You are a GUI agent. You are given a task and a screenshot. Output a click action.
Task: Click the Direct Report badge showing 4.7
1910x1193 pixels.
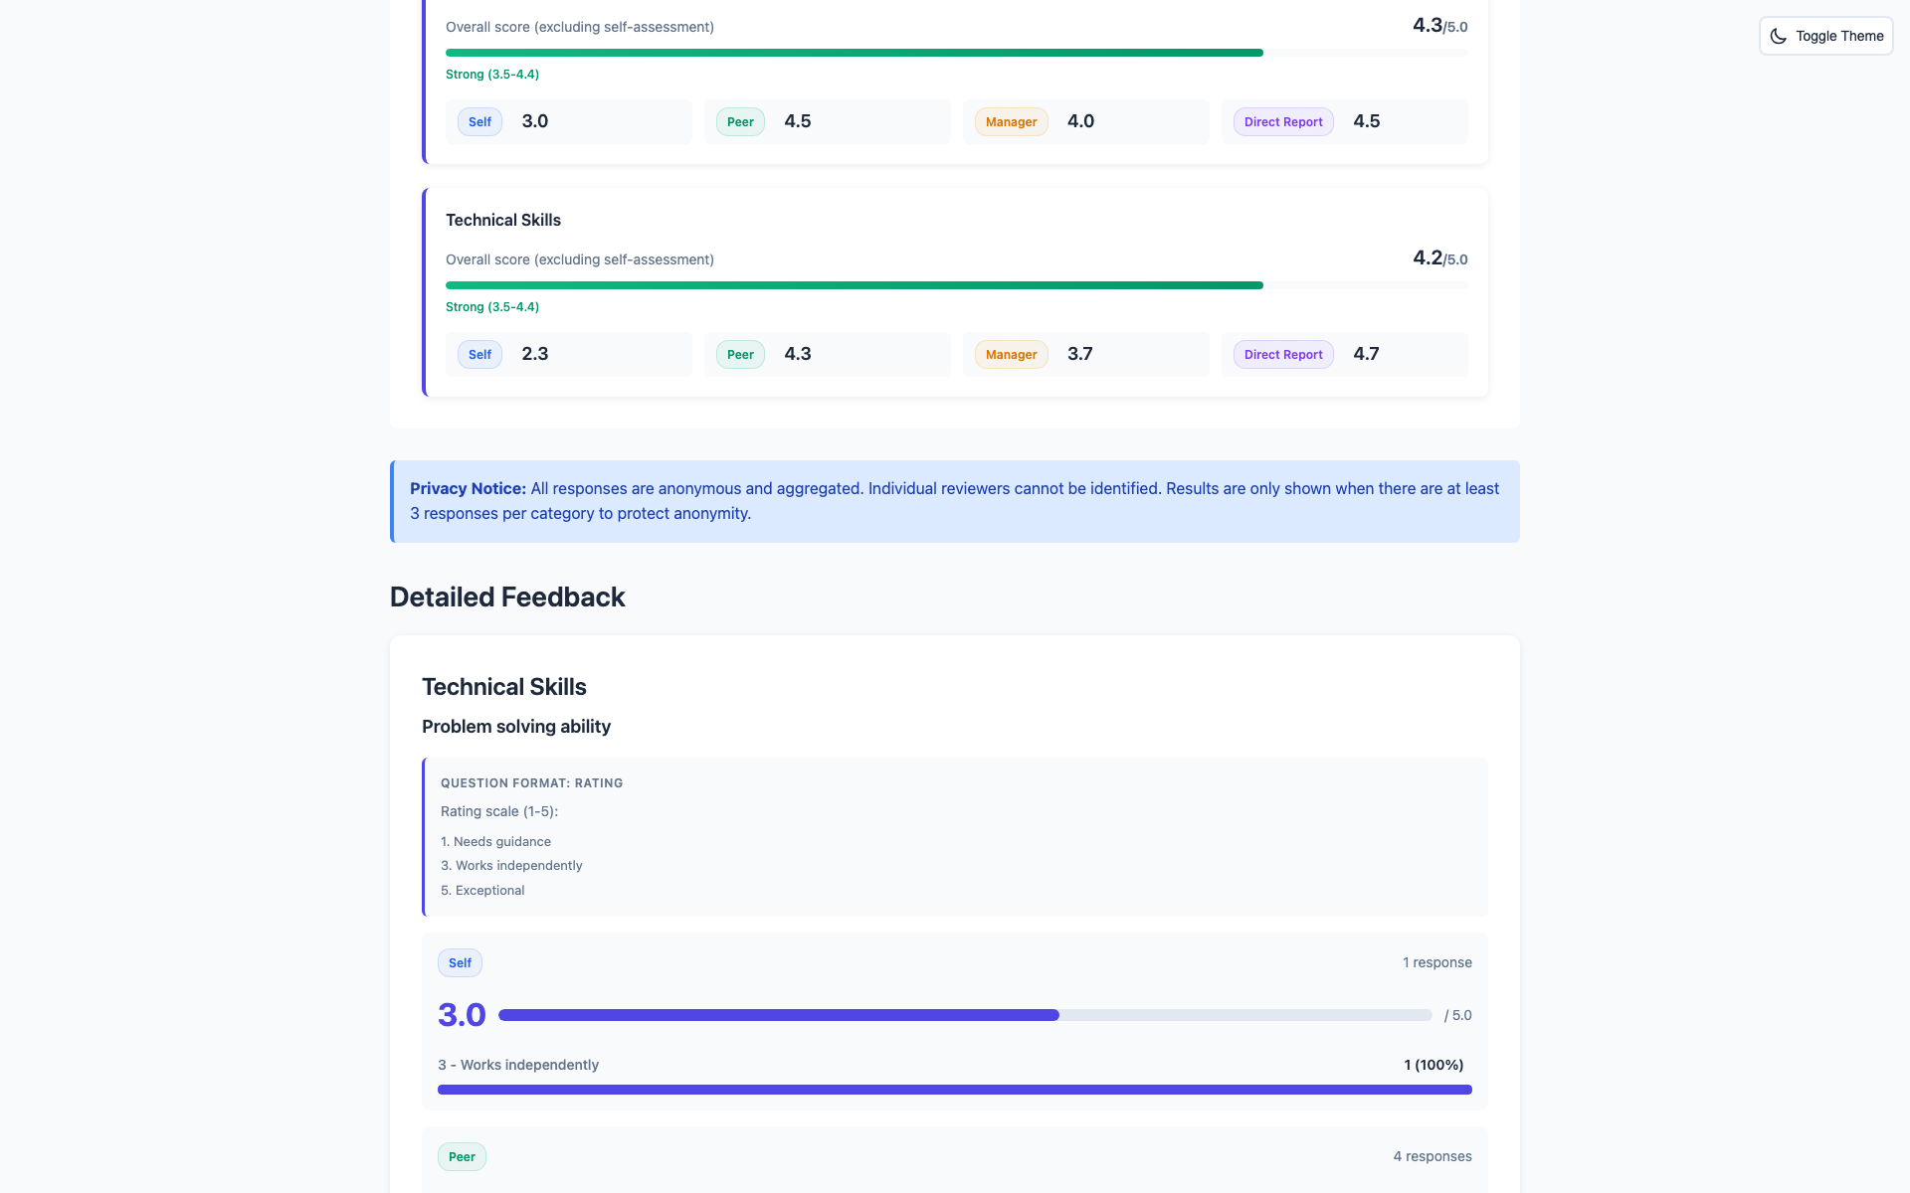(1282, 355)
